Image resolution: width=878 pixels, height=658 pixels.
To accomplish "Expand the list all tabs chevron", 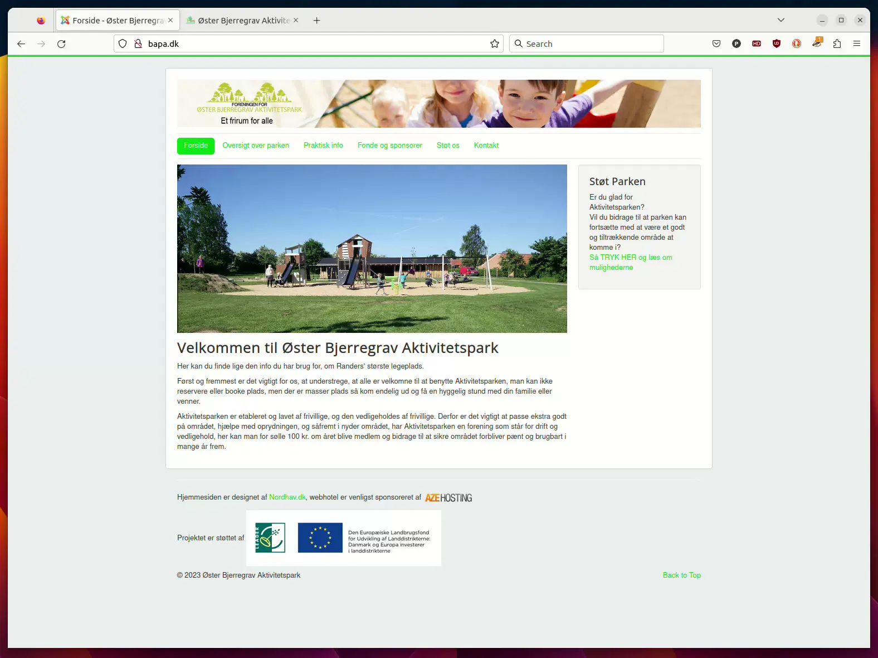I will click(781, 20).
